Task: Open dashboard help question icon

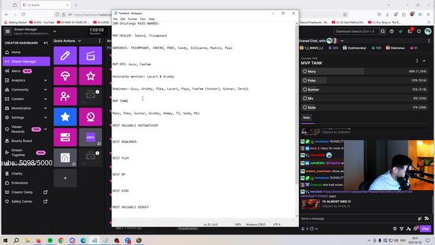Action: tap(391, 31)
